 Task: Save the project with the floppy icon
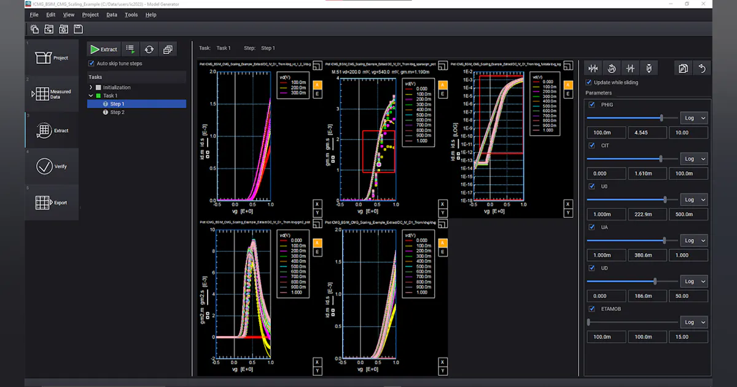(79, 29)
